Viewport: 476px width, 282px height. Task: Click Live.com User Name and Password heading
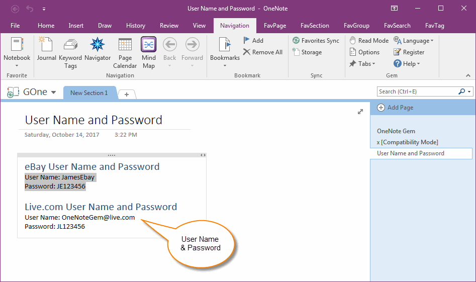[101, 207]
